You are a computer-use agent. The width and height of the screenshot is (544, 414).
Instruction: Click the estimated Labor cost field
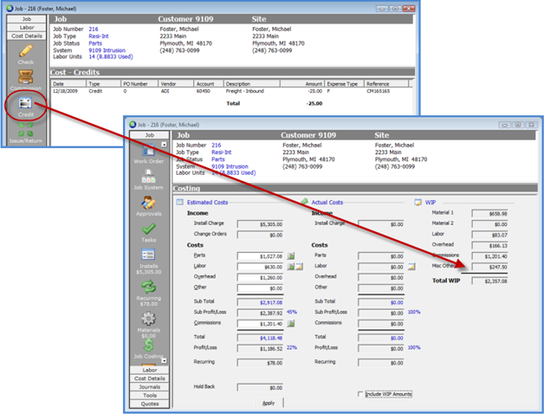point(260,268)
